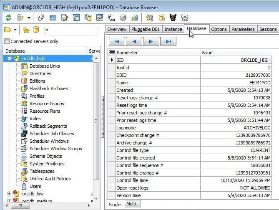Switch to the Sessions tab
Screen dimensions: 279x210
point(268,29)
